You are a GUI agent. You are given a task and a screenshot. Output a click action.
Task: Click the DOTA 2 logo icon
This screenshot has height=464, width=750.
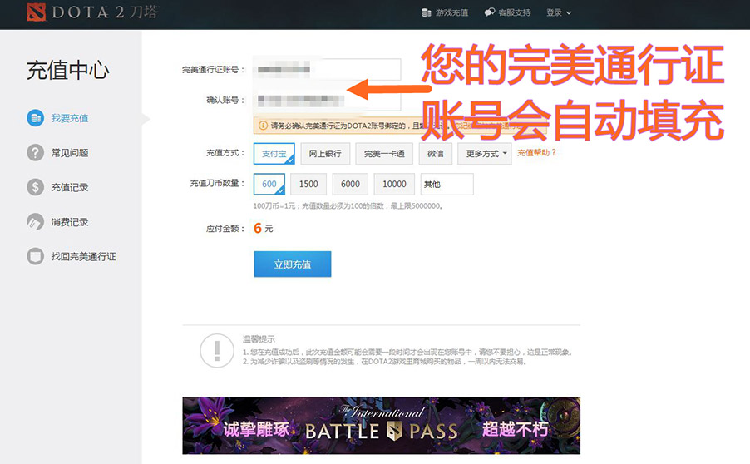37,12
